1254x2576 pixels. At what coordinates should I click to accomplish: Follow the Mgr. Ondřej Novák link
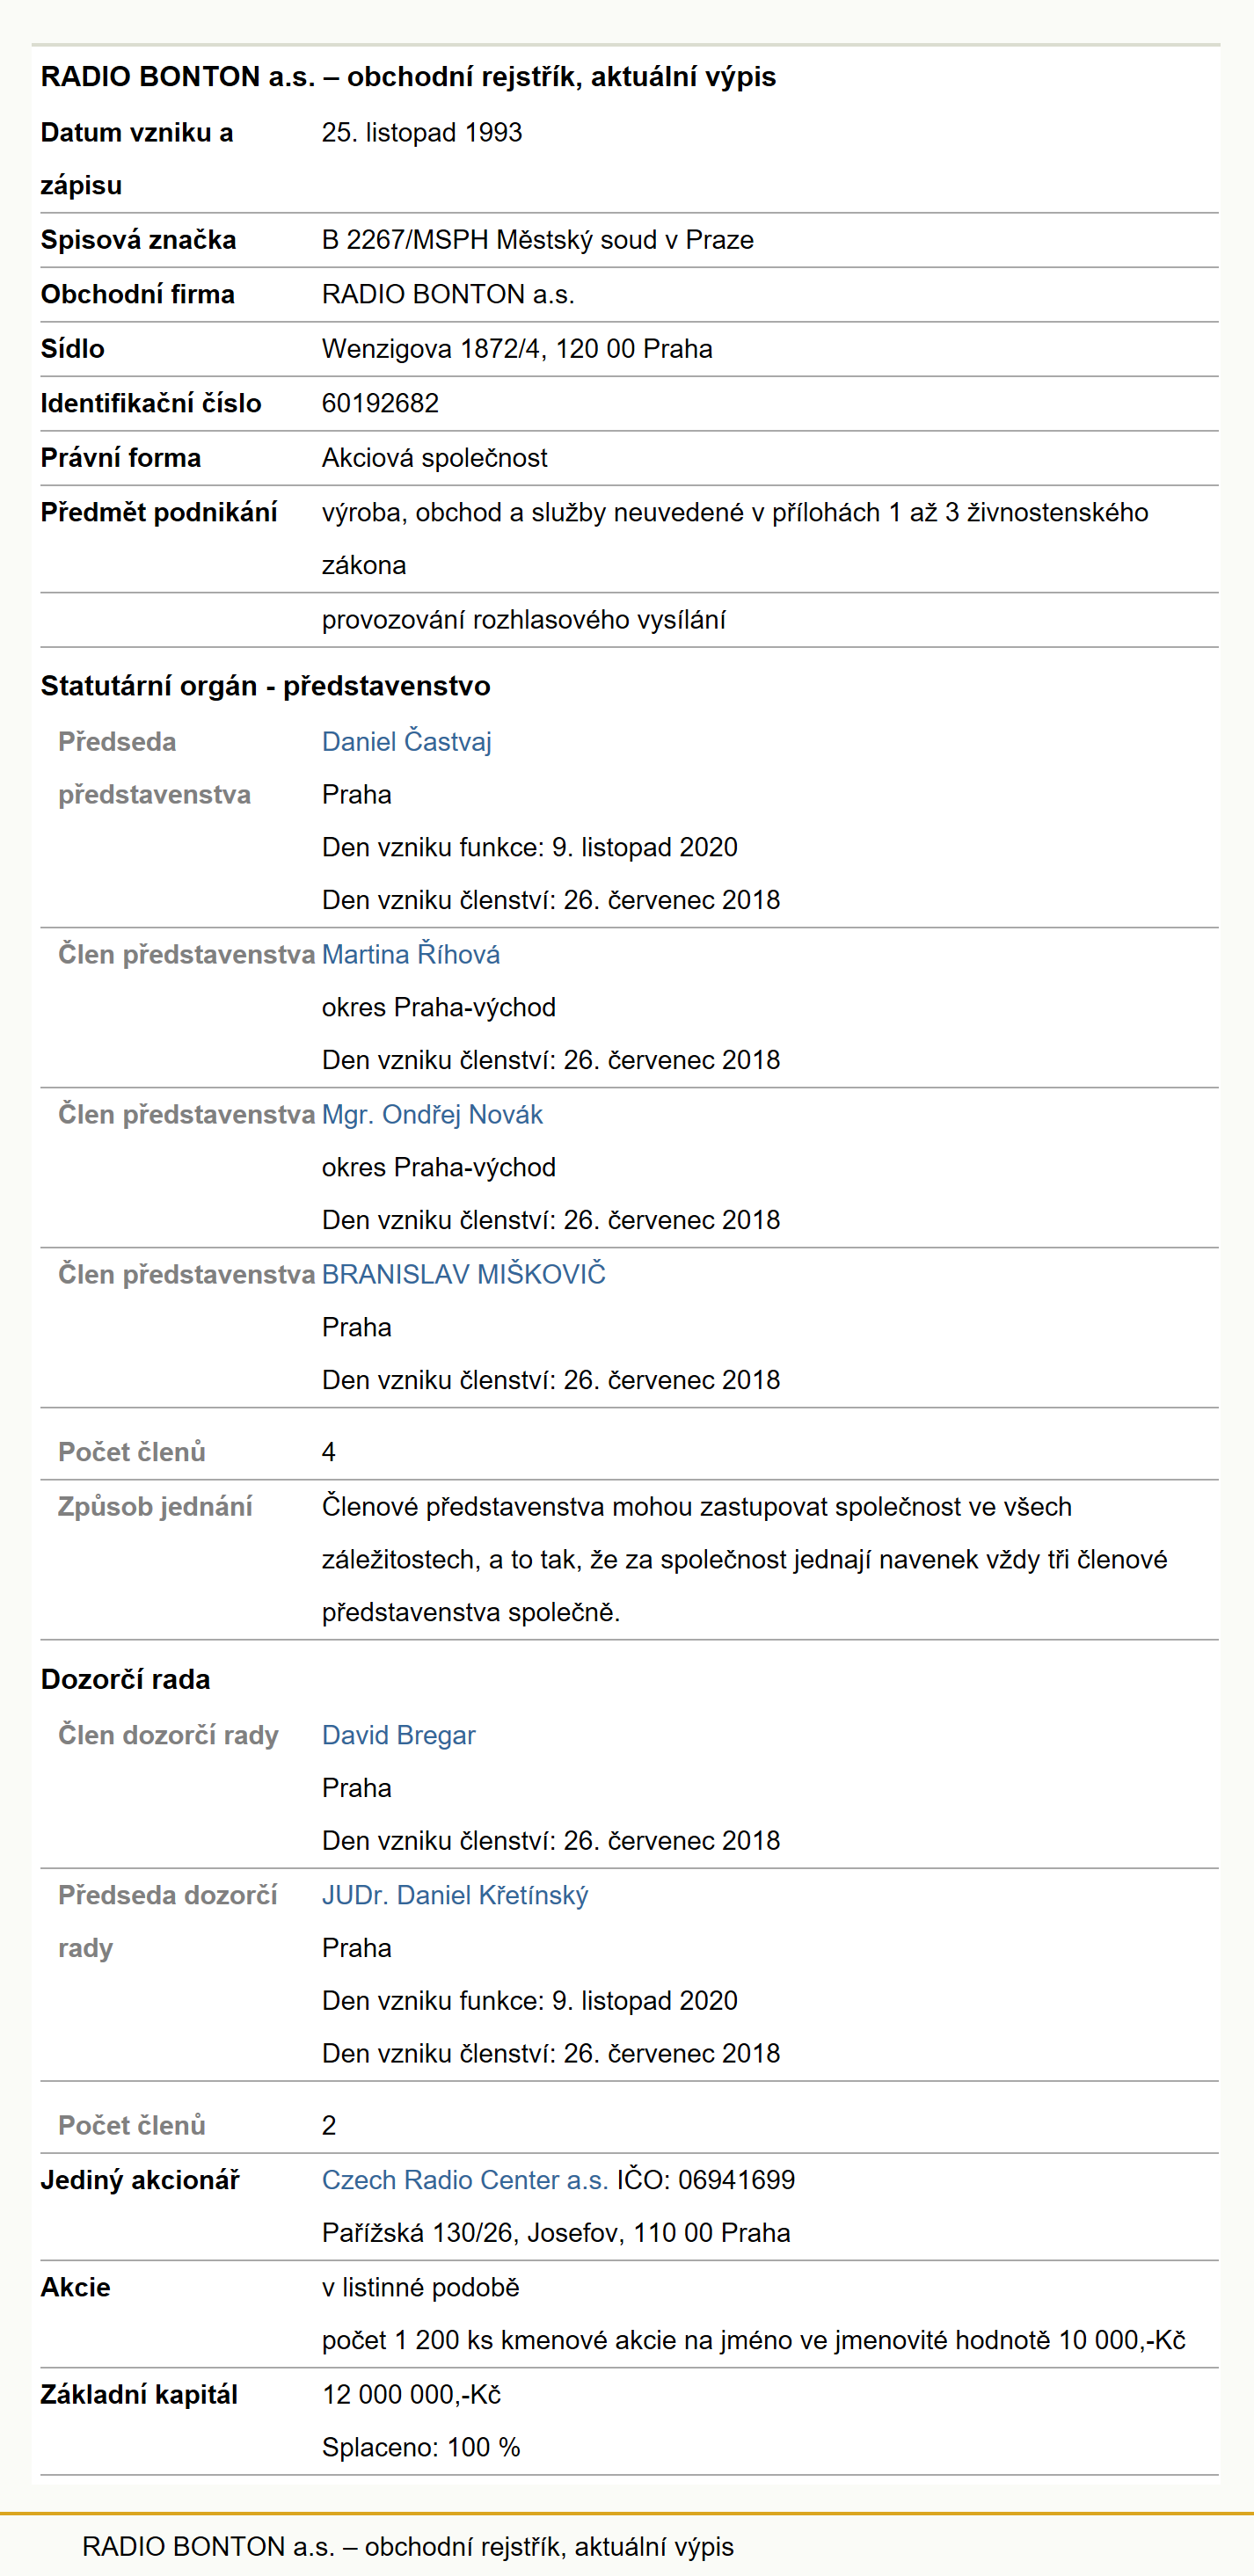point(432,1114)
